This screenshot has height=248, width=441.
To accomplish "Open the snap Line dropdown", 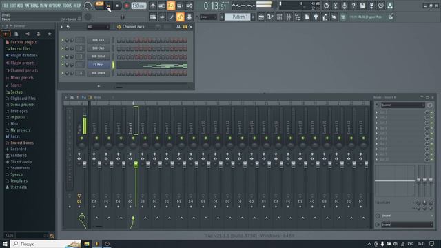I will [x=208, y=17].
